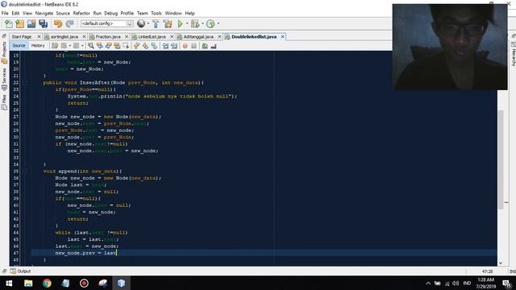Toggle Highlight Search in editor toolbar
This screenshot has width=516, height=290.
[117, 46]
